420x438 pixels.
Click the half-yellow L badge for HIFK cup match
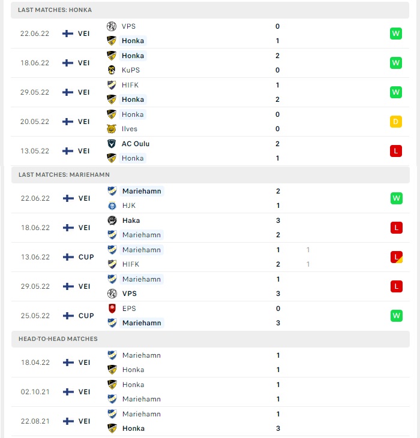[x=397, y=257]
